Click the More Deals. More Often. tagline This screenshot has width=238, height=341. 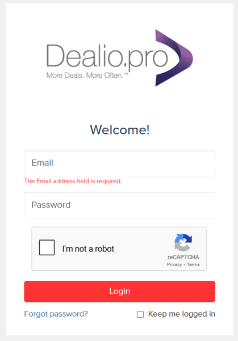pos(85,75)
